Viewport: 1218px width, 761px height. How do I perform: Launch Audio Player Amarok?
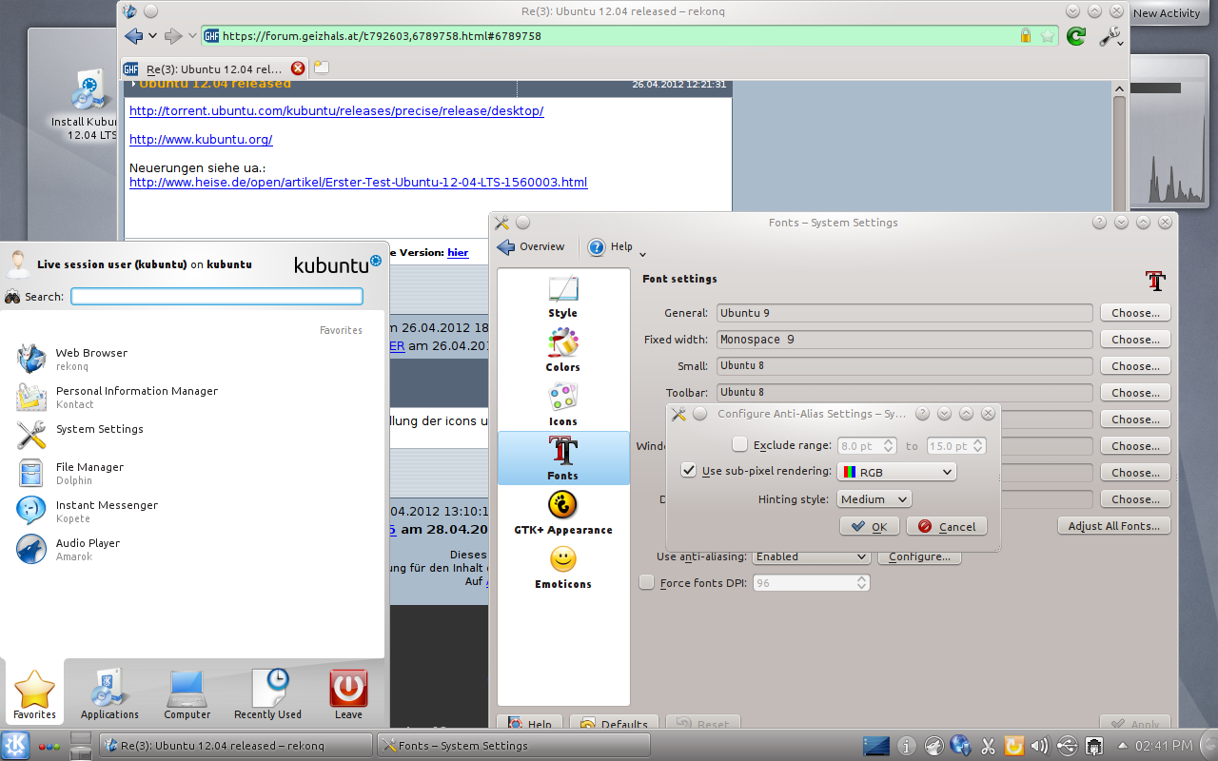(x=190, y=549)
